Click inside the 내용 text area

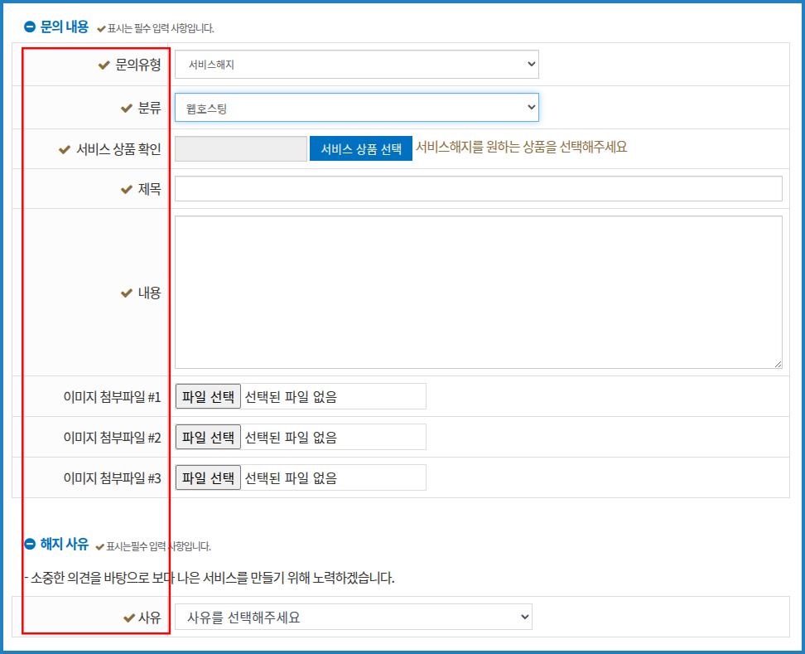pos(478,292)
